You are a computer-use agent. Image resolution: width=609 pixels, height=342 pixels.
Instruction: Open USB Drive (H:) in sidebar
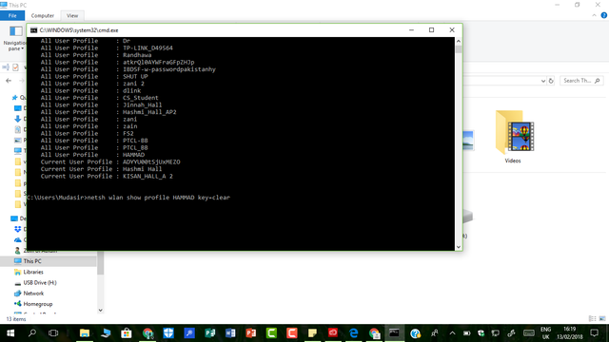coord(40,283)
